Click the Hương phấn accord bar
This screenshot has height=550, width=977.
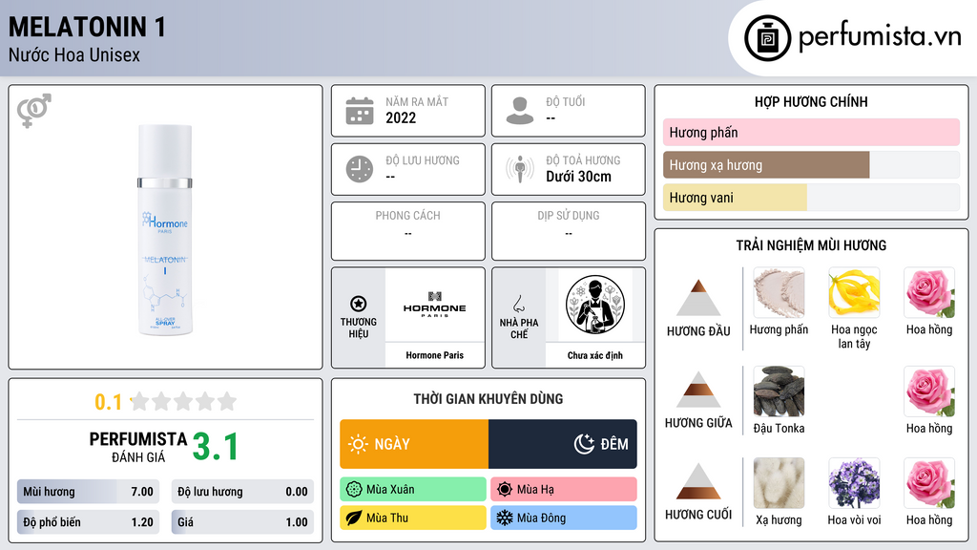(811, 132)
